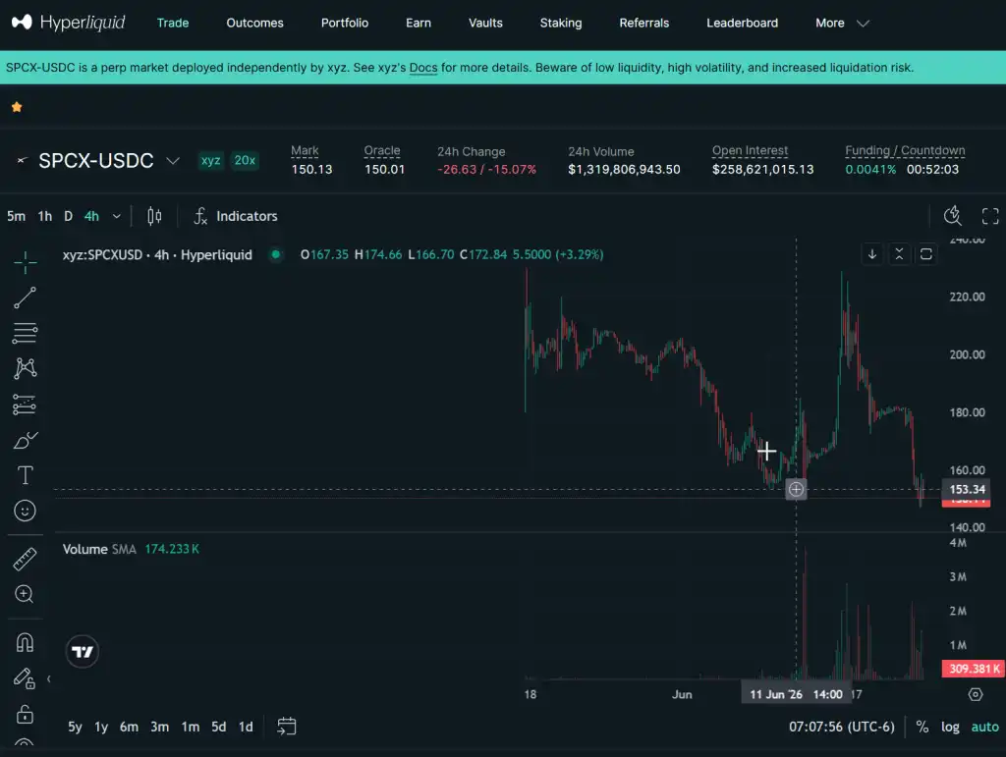This screenshot has width=1006, height=757.
Task: Select the brush drawing tool
Action: pos(25,440)
